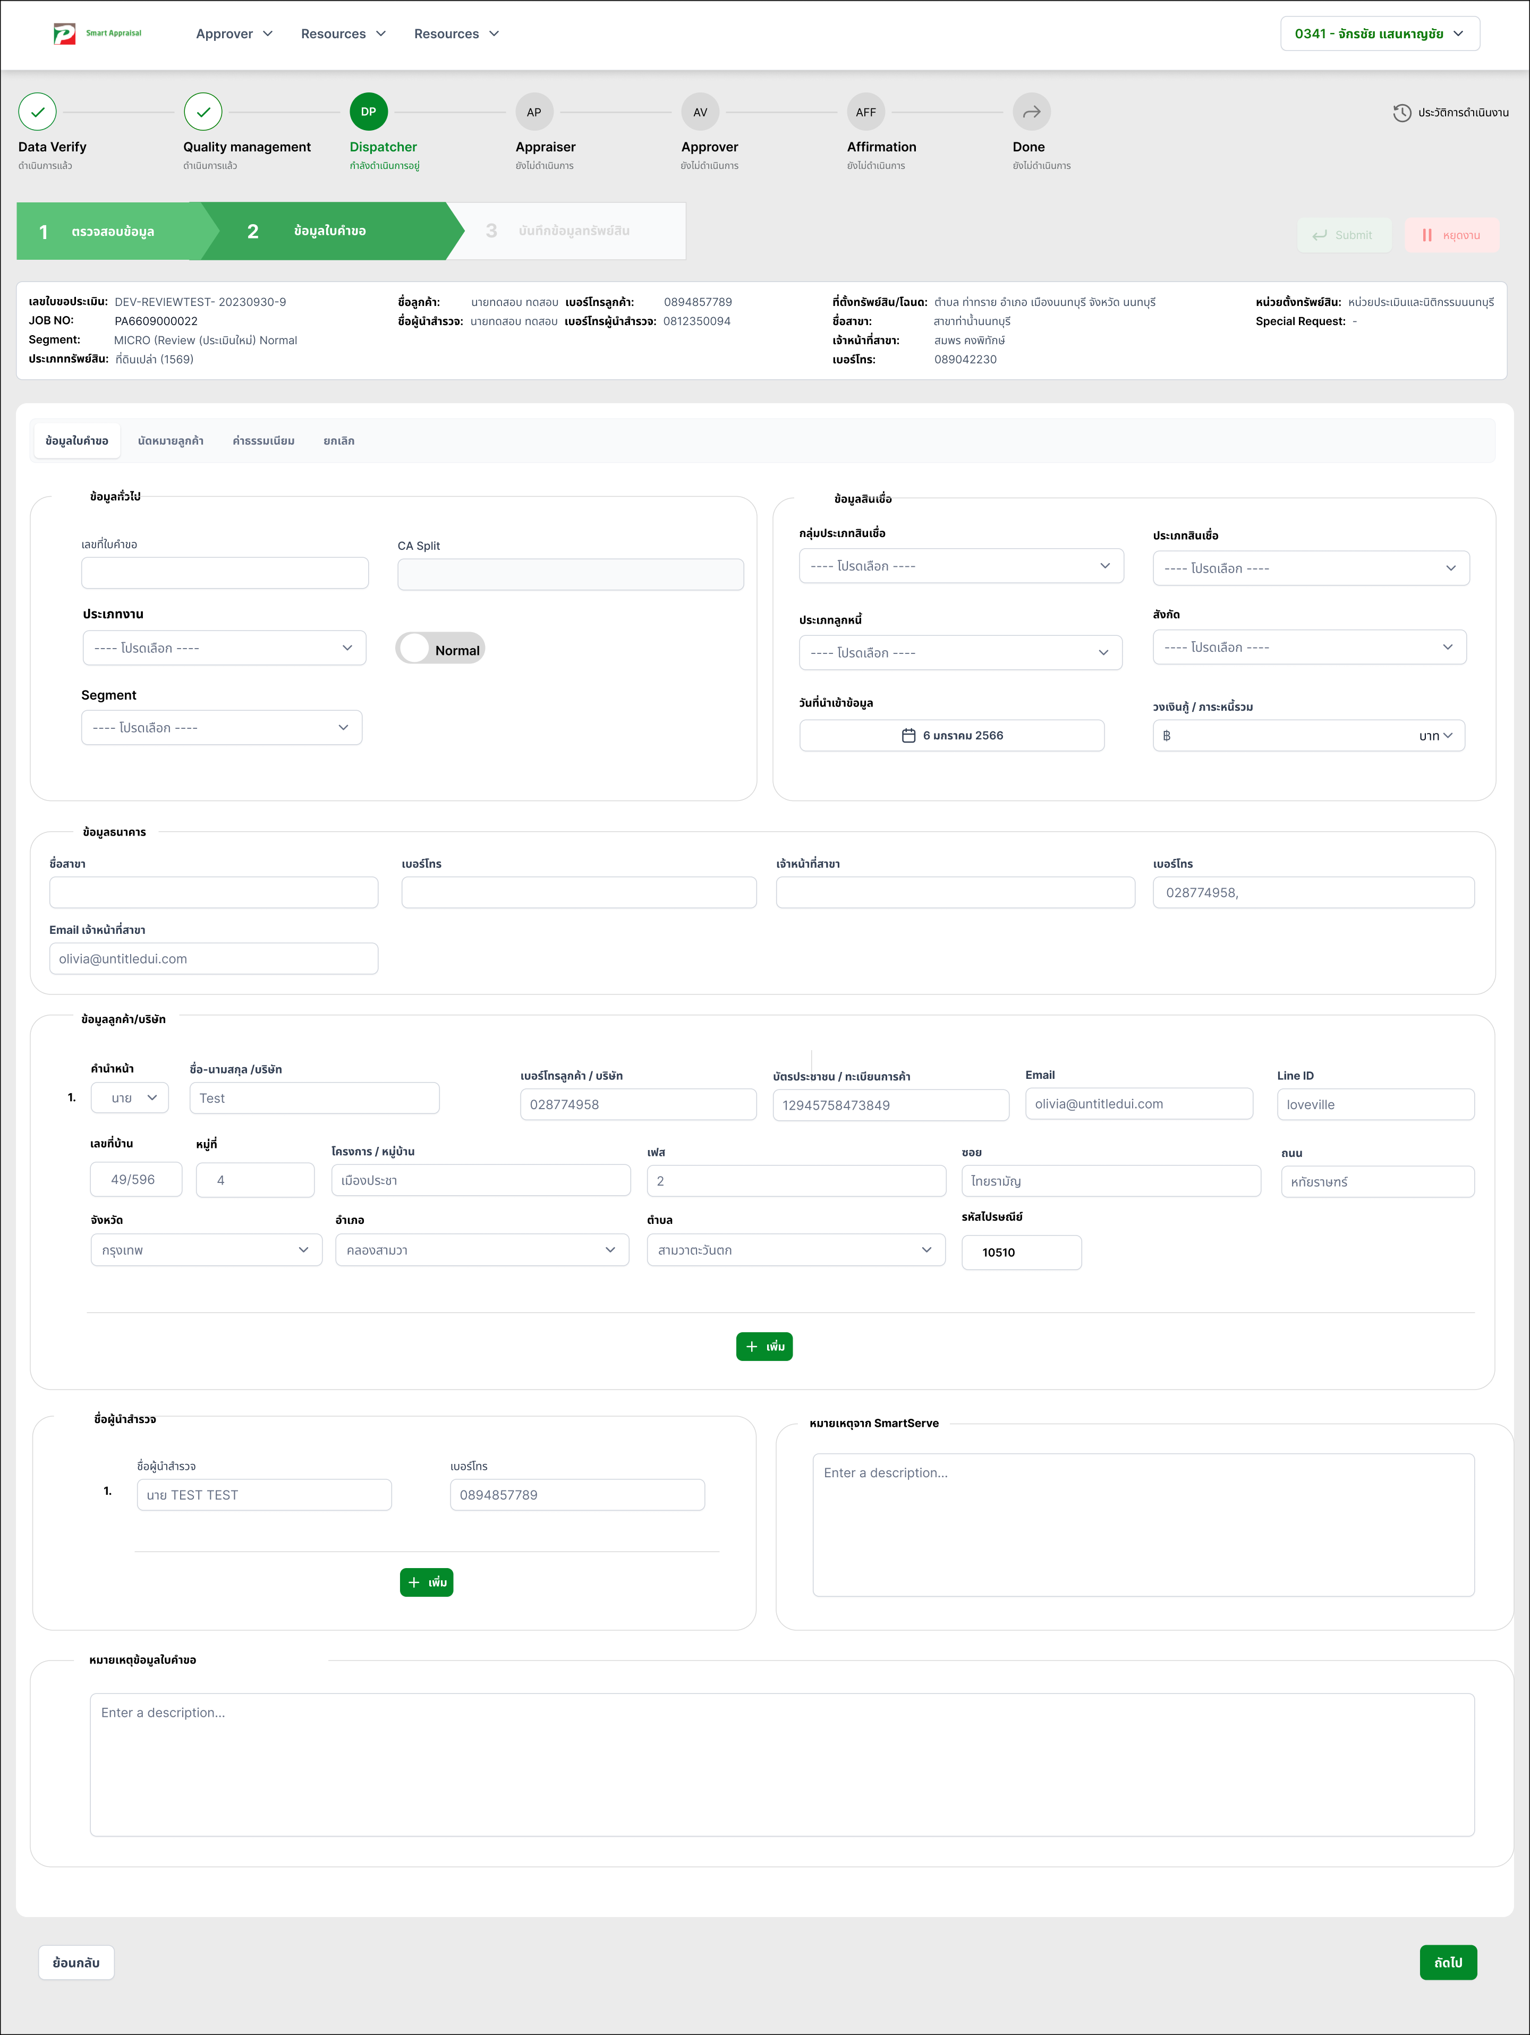The image size is (1530, 2035).
Task: Open the Approver menu
Action: pyautogui.click(x=234, y=34)
